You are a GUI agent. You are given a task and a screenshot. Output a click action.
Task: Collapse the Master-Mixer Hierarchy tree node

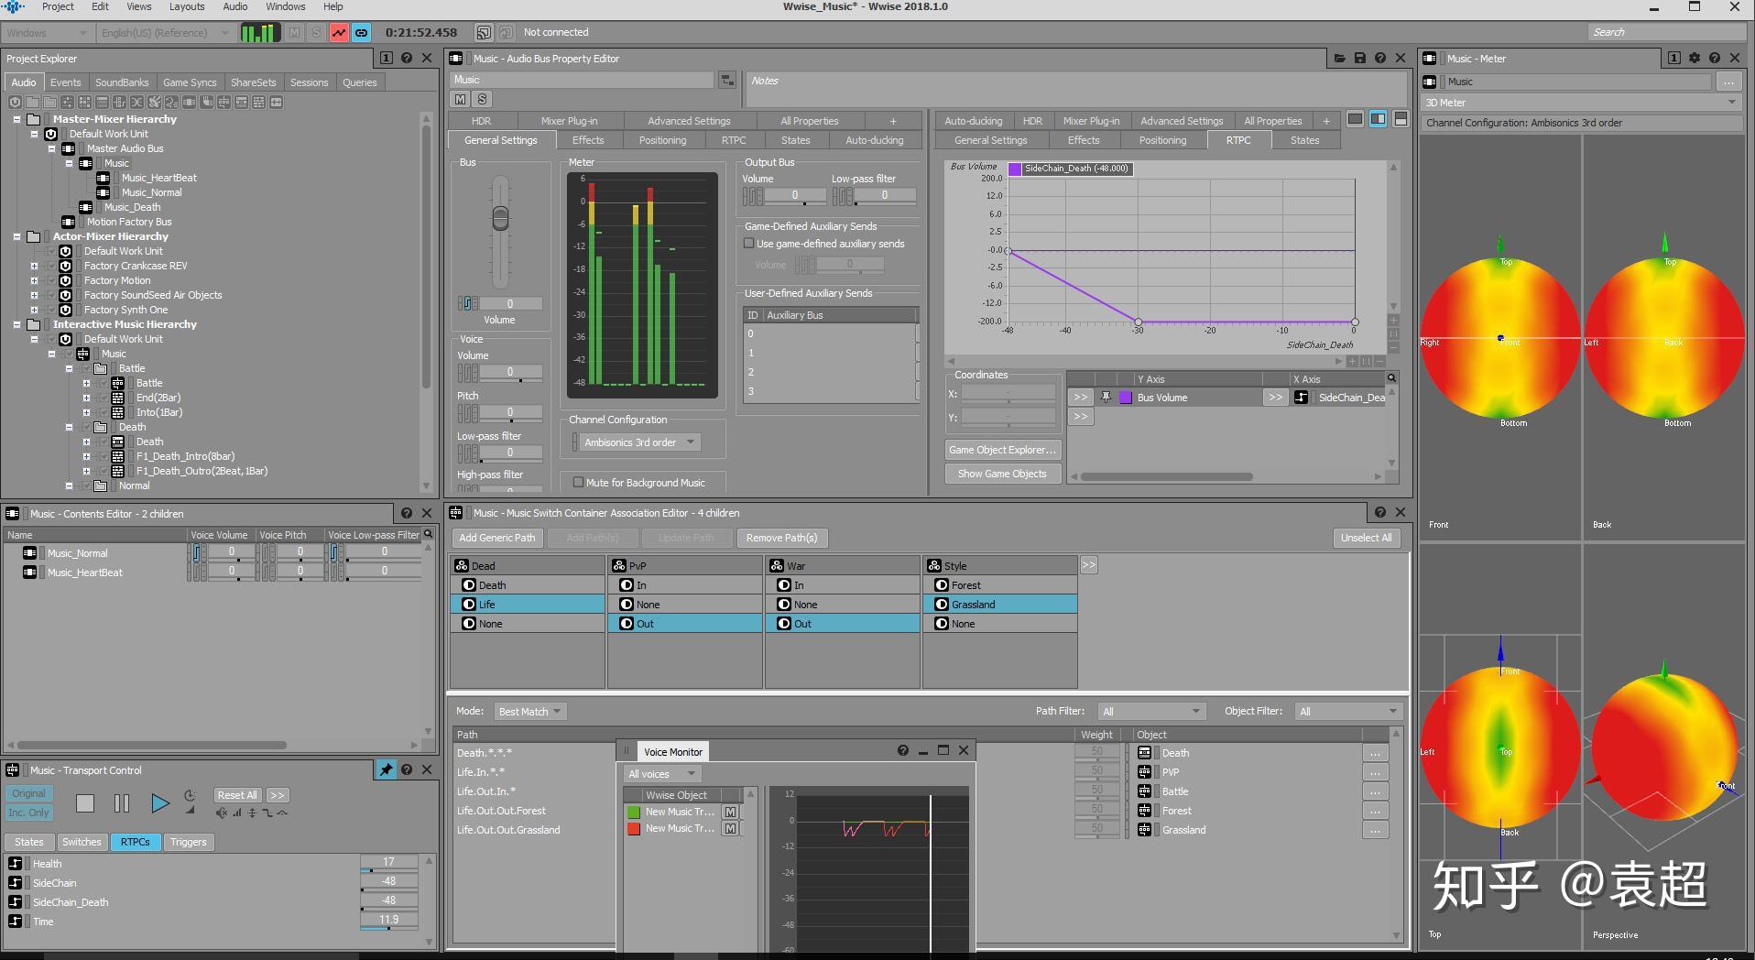16,119
